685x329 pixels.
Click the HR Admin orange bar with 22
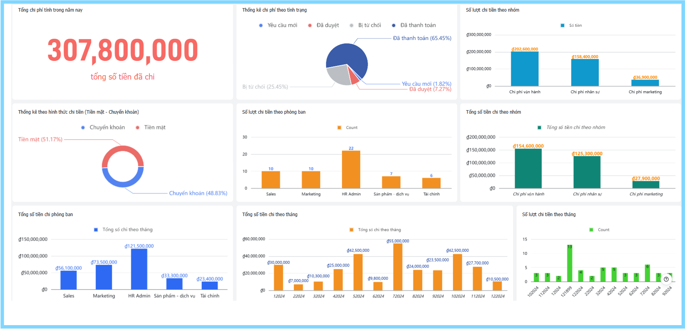[x=351, y=170]
